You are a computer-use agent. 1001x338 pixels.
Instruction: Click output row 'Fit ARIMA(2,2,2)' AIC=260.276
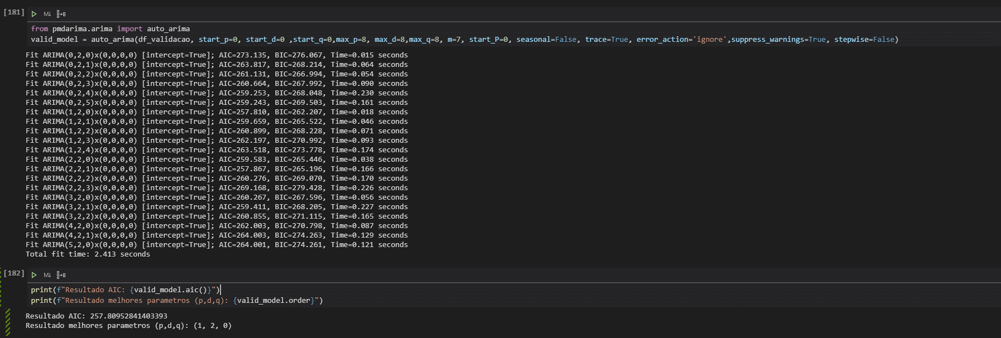click(x=217, y=178)
